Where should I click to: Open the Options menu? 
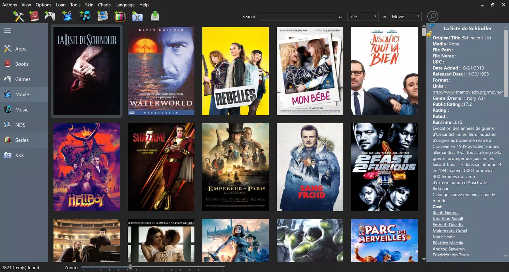point(44,5)
